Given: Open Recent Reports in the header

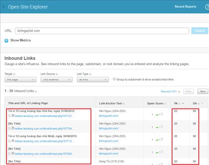Looking at the screenshot, I should click(x=185, y=7).
